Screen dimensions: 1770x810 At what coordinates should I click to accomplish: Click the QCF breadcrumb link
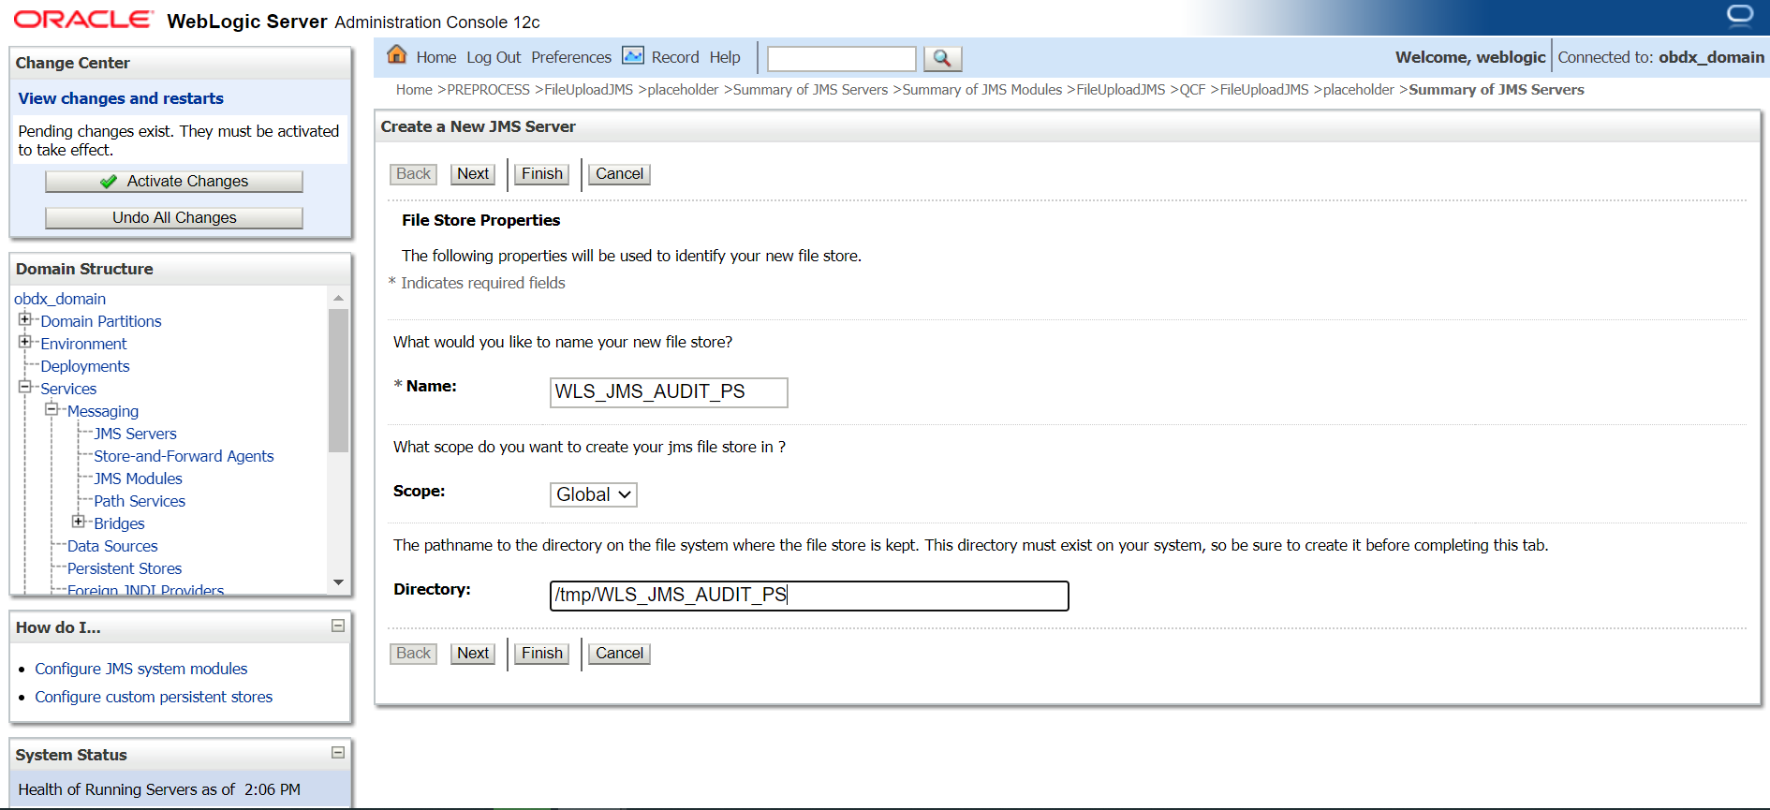click(1192, 90)
